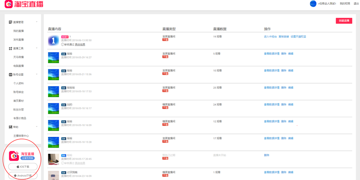
Task: Click the 天猫 badge in the 2018-05-29 row
Action: [165, 57]
